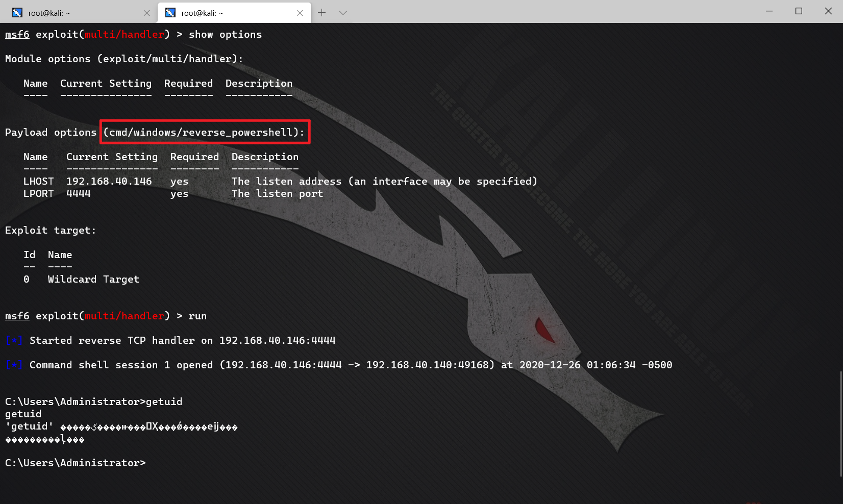Click the LHOST option name
Image resolution: width=843 pixels, height=504 pixels.
(38, 181)
